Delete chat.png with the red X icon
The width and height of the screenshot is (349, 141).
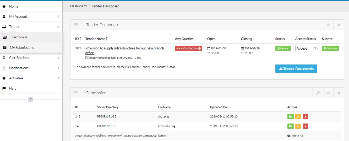[x=306, y=116]
